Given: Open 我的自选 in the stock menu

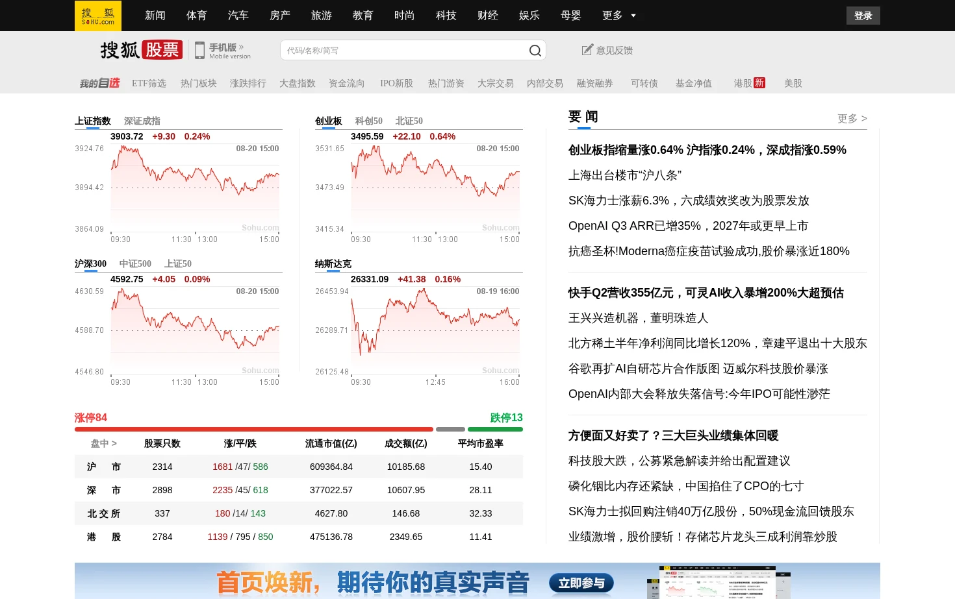Looking at the screenshot, I should pos(99,83).
